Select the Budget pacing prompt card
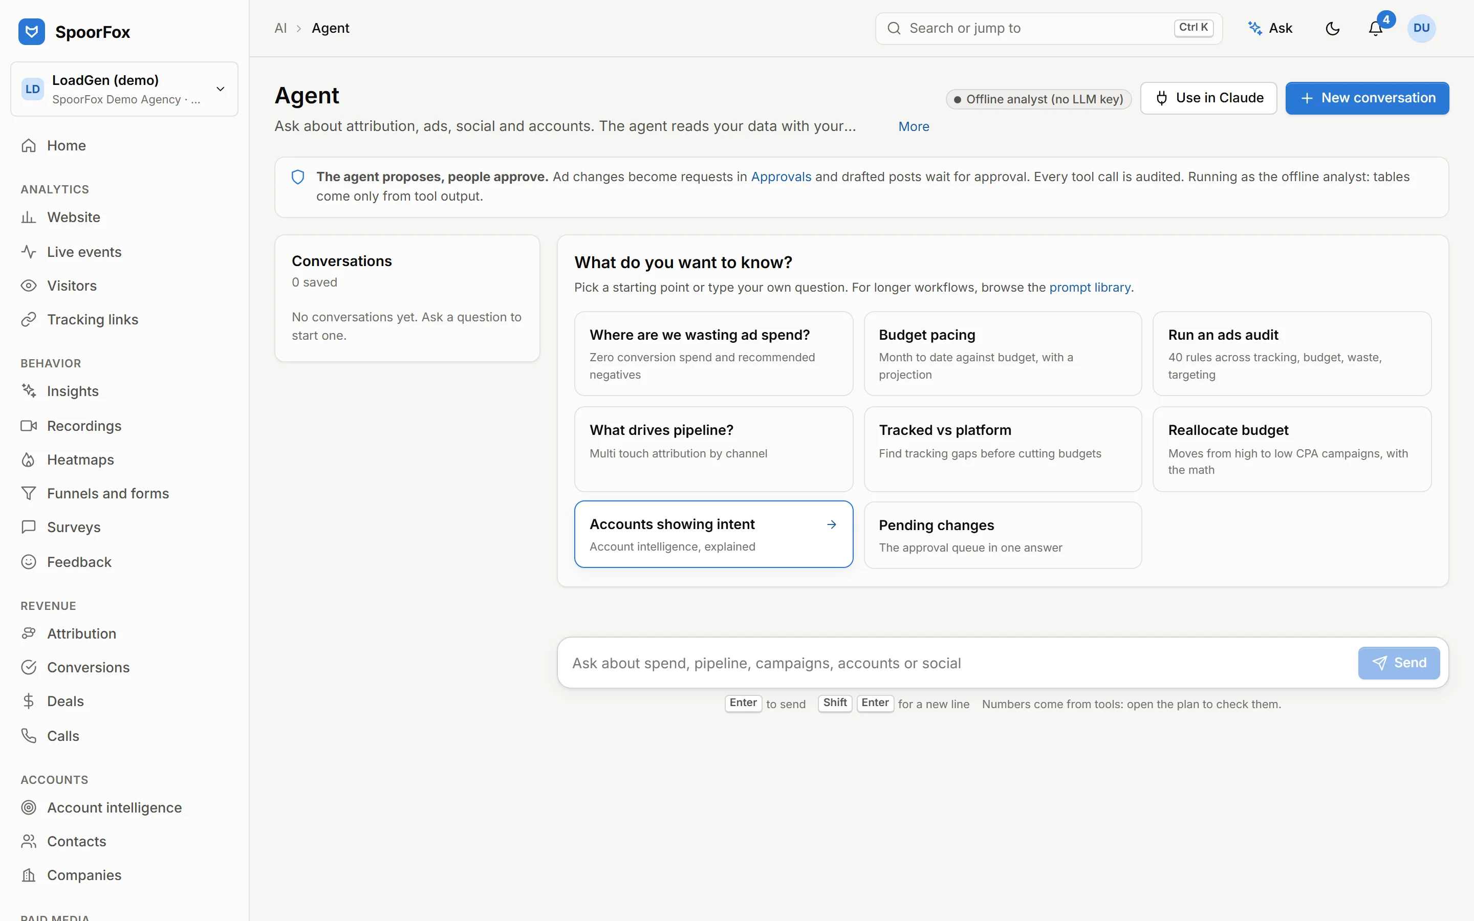1474x921 pixels. [1003, 354]
